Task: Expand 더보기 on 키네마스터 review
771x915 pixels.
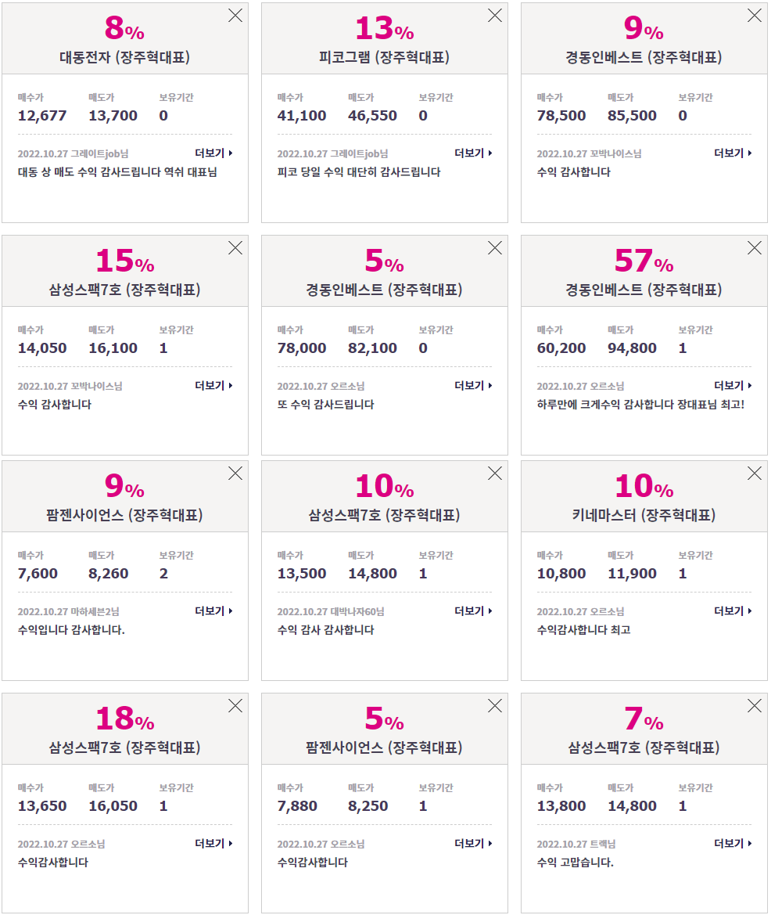Action: click(x=733, y=611)
